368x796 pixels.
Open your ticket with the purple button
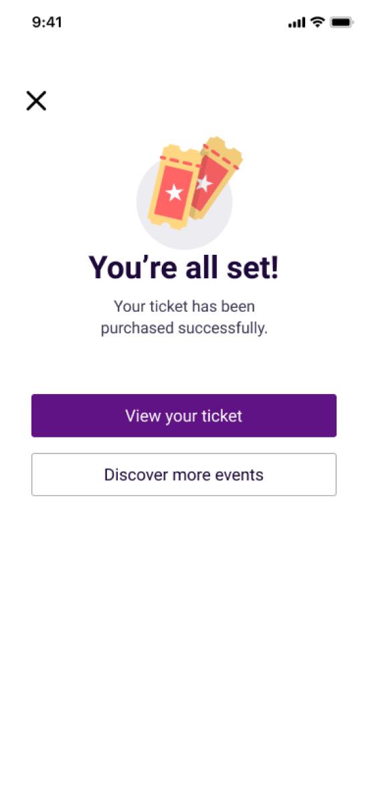click(x=184, y=416)
